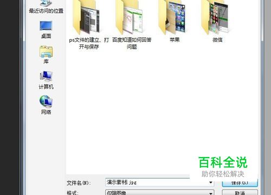Viewport: 271px width, 195px height.
Task: Select the 苹果 folder
Action: 175,21
